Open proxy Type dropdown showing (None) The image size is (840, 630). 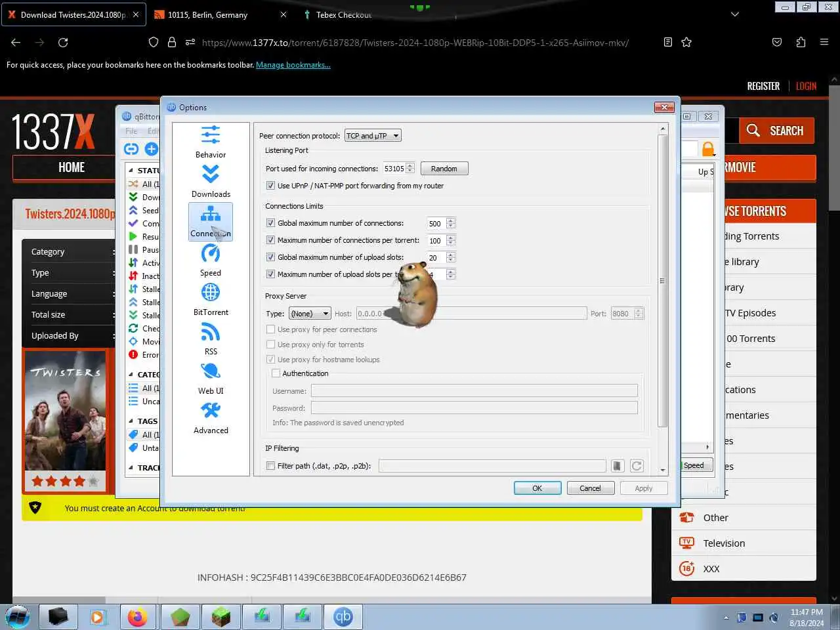click(310, 314)
